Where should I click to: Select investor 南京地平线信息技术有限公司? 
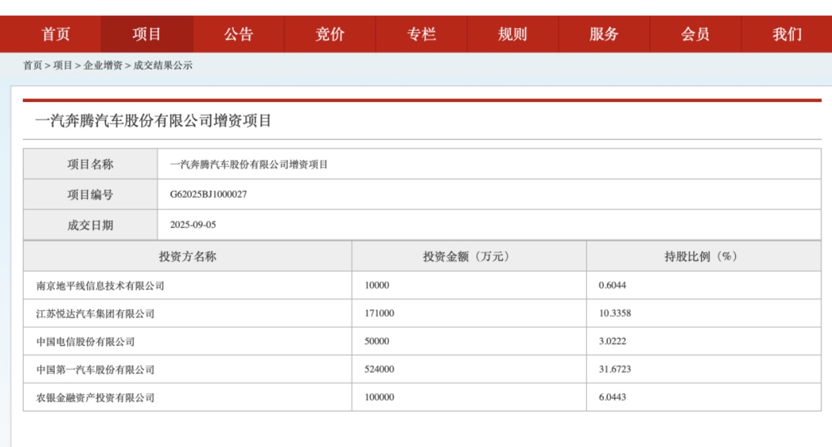100,286
